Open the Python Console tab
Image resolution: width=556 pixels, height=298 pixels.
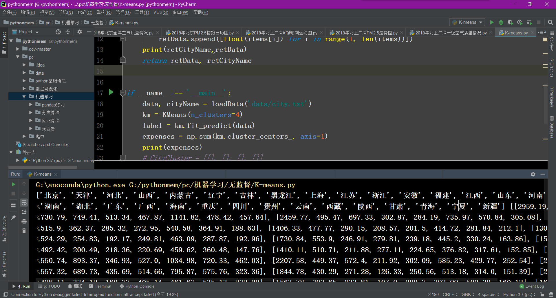(x=137, y=286)
